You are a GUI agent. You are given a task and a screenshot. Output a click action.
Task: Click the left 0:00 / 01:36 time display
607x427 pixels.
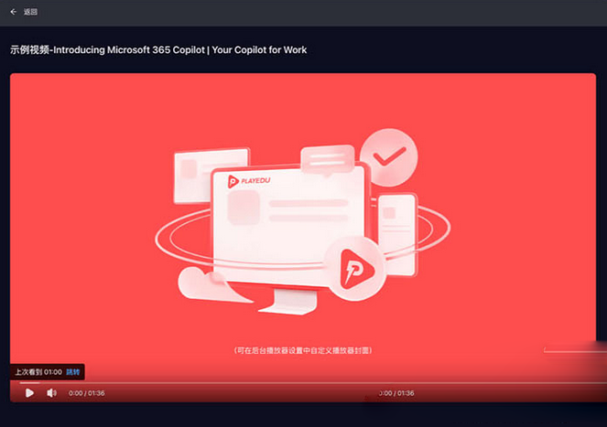(87, 392)
